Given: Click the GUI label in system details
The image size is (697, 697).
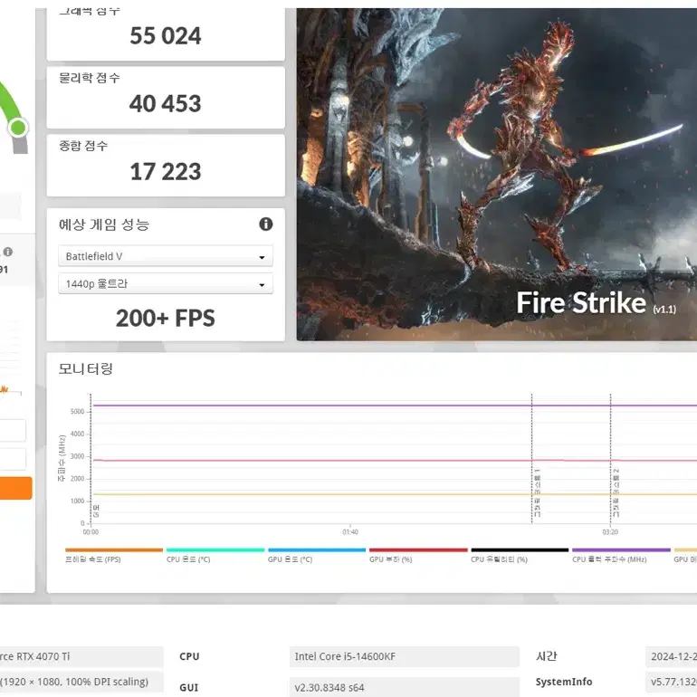Looking at the screenshot, I should (x=189, y=687).
